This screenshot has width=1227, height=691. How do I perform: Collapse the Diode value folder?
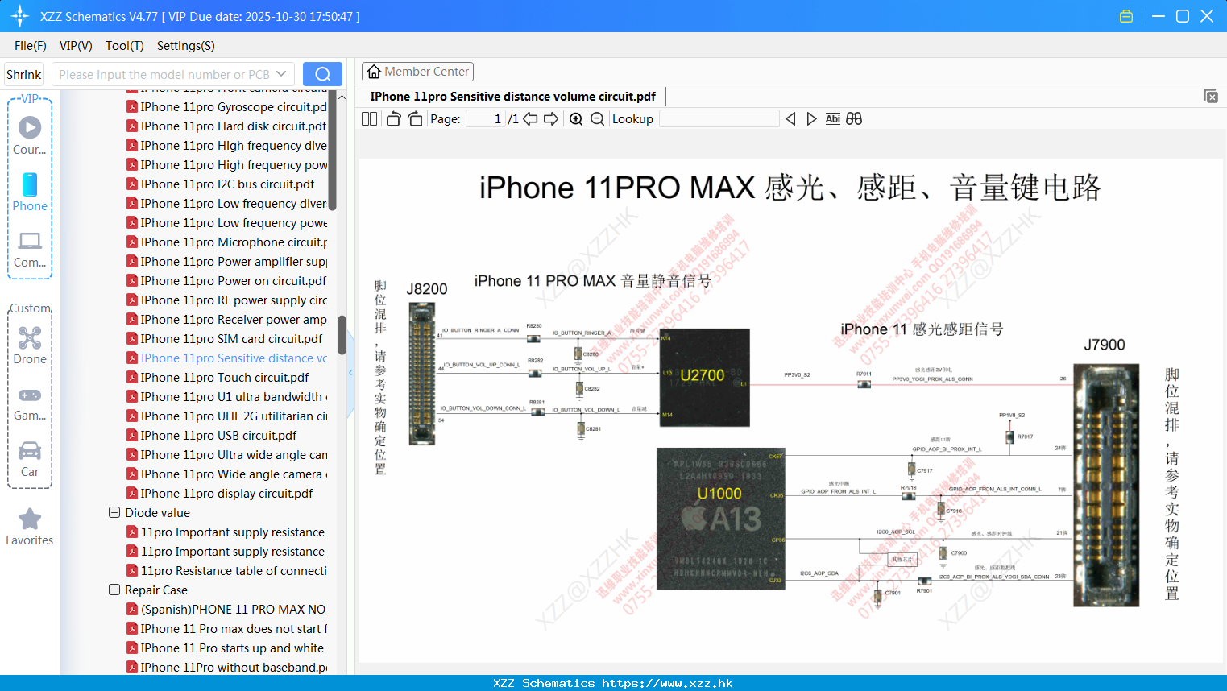tap(114, 512)
